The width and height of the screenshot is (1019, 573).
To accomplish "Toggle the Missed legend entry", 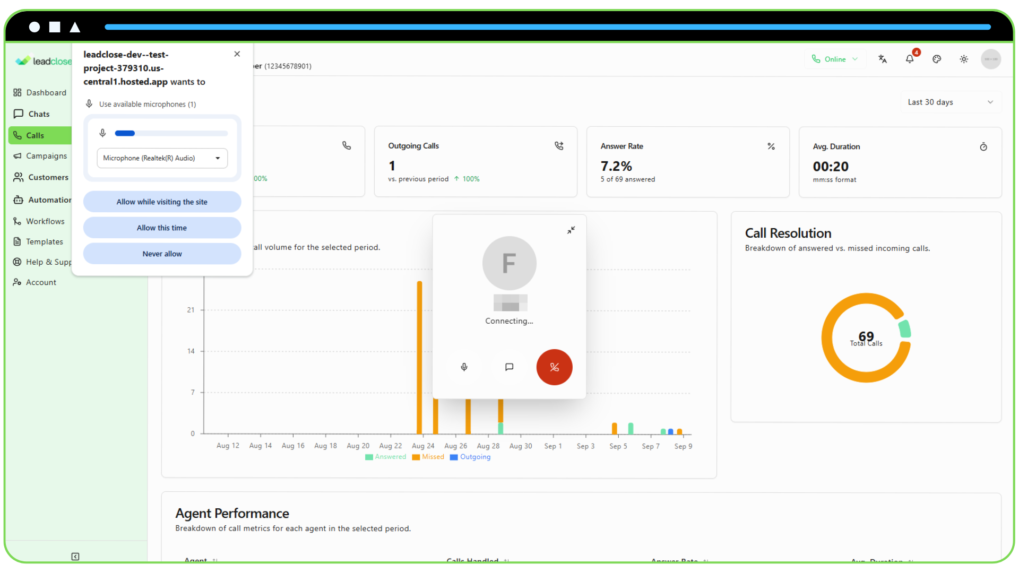I will 428,457.
